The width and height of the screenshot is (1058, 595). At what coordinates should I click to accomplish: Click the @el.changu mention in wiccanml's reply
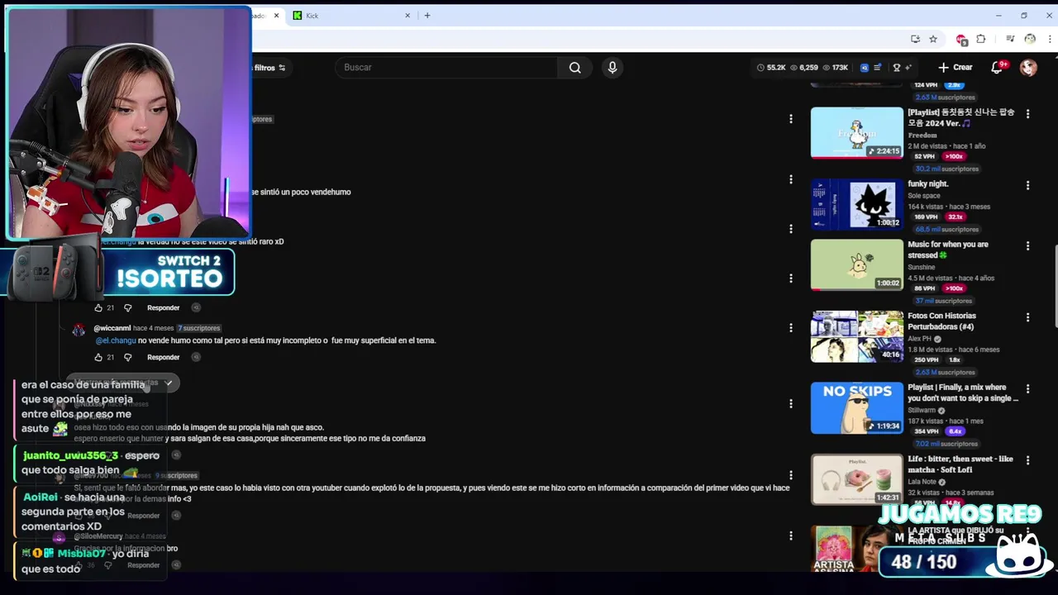click(115, 340)
